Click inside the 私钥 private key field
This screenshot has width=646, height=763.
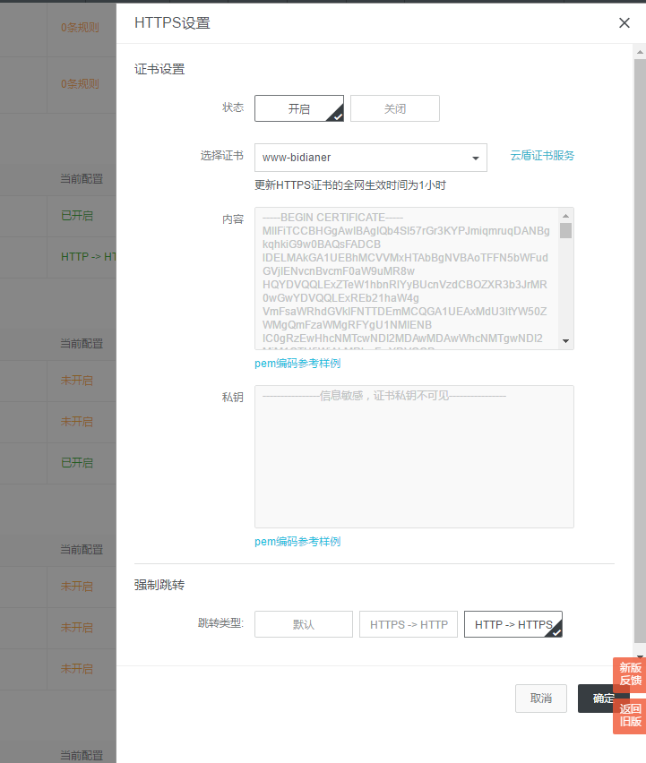[x=414, y=457]
